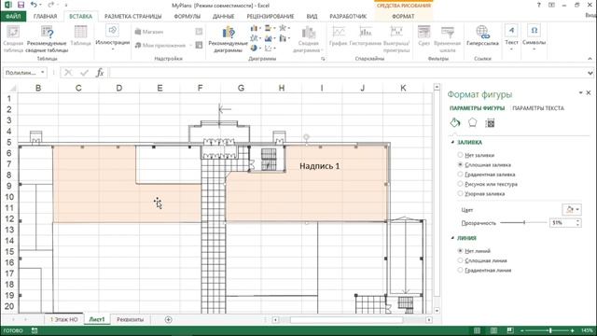
Task: Switch to Text Options (Параметры текста)
Action: coord(538,108)
